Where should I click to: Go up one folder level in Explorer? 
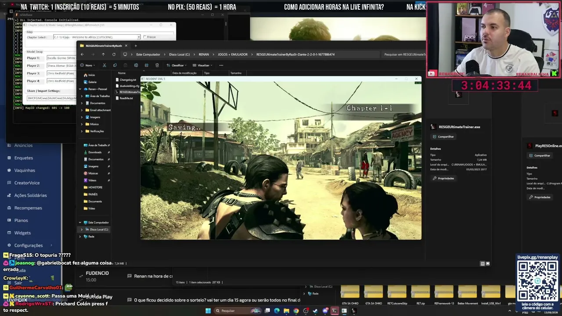click(x=103, y=54)
